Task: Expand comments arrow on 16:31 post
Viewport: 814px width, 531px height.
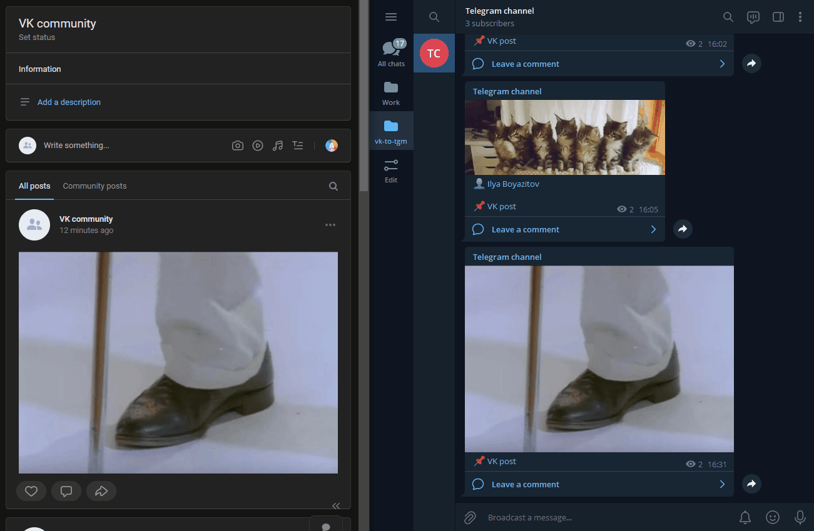Action: coord(722,484)
